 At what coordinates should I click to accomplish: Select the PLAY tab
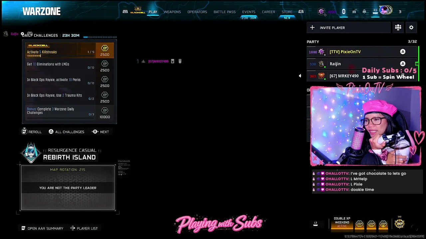coord(153,12)
